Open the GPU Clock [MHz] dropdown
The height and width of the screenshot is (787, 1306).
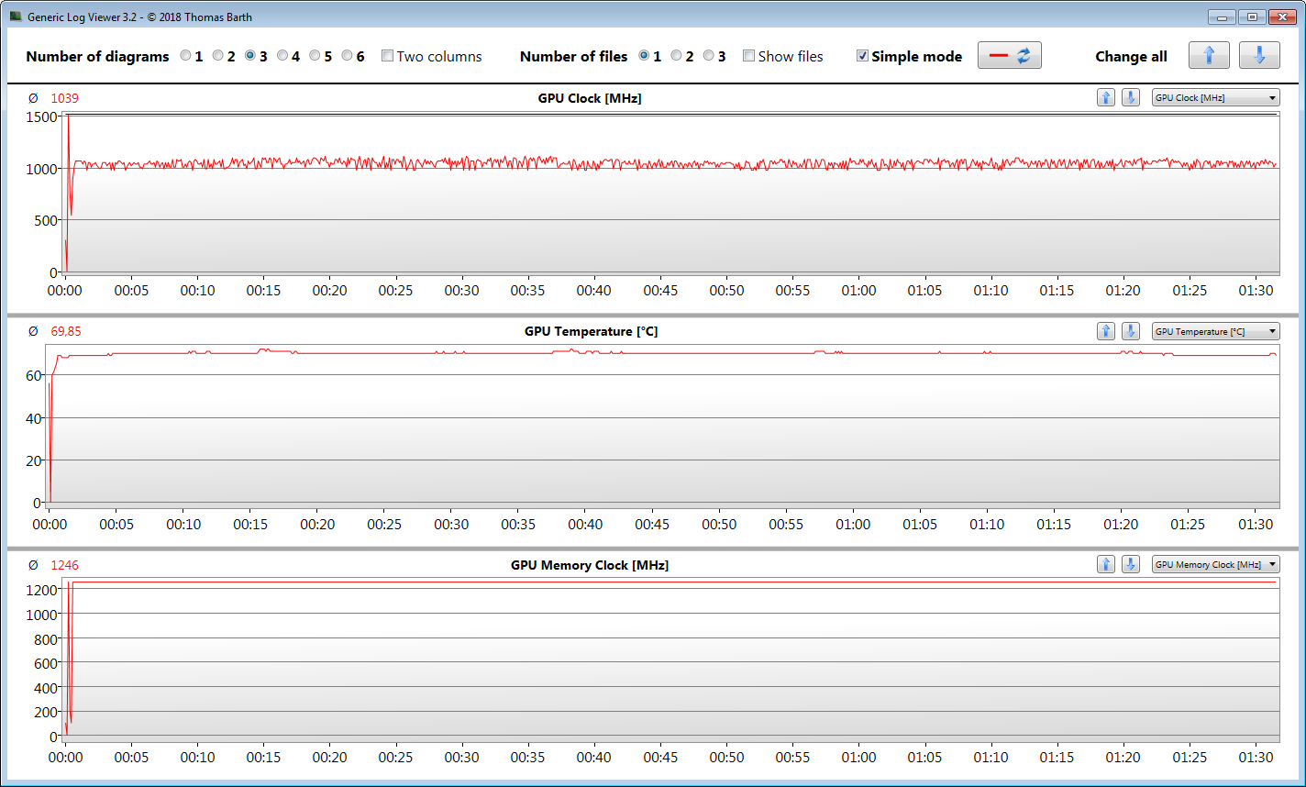[x=1215, y=97]
